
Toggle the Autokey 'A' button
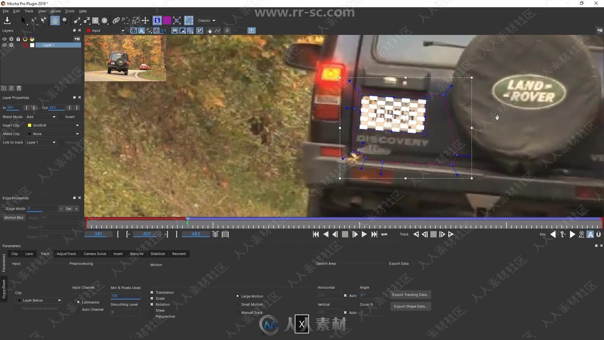click(590, 234)
